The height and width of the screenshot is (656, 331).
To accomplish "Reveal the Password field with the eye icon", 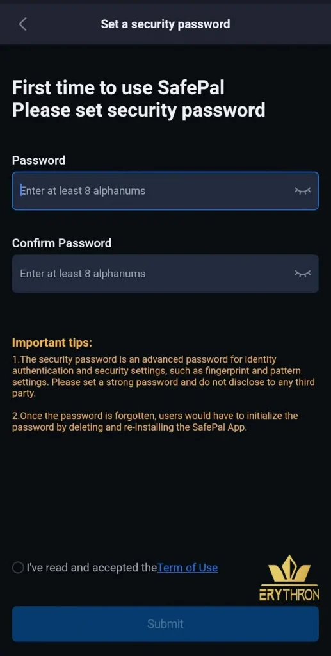I will click(x=303, y=191).
